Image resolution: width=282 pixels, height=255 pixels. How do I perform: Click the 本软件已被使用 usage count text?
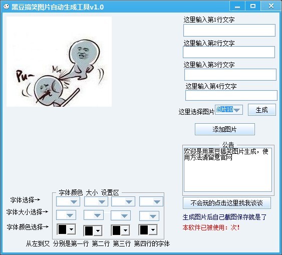211,227
